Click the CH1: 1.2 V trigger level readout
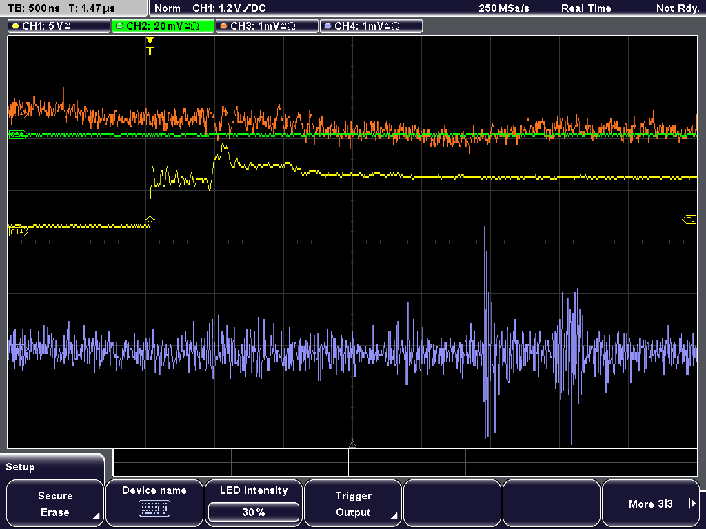The image size is (706, 529). (229, 8)
